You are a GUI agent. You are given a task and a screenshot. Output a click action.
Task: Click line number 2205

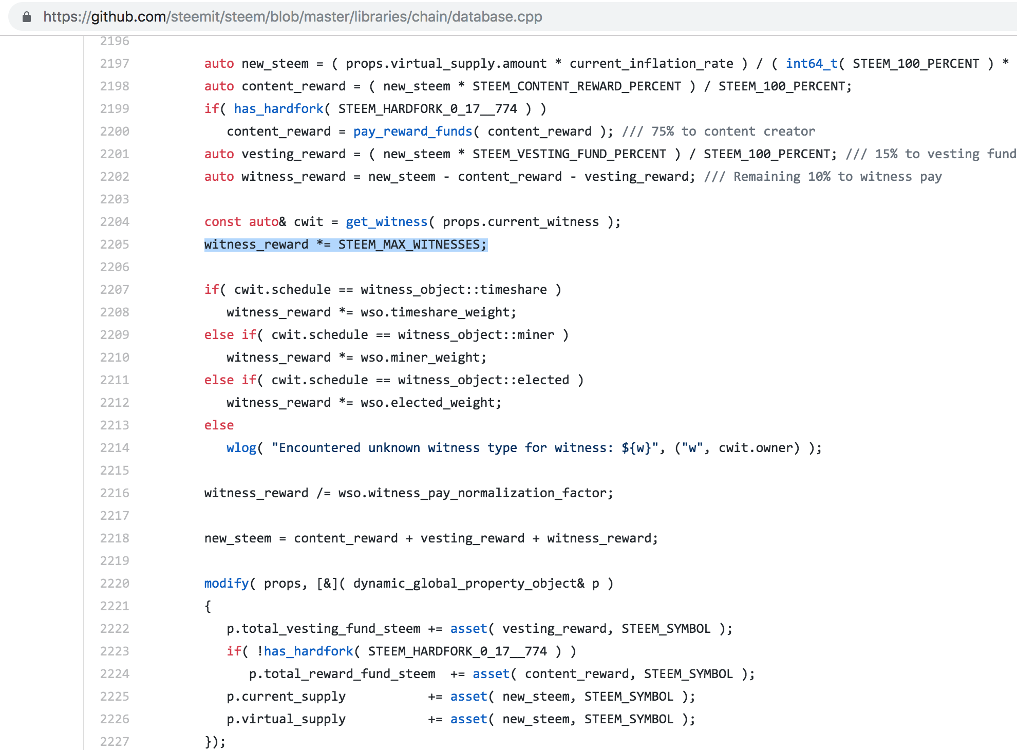point(115,245)
